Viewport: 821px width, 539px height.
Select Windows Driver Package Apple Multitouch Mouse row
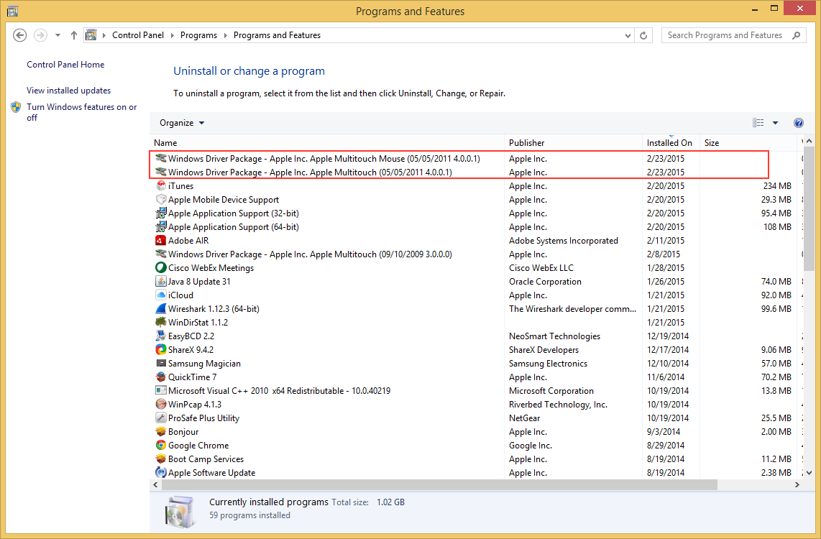point(475,159)
